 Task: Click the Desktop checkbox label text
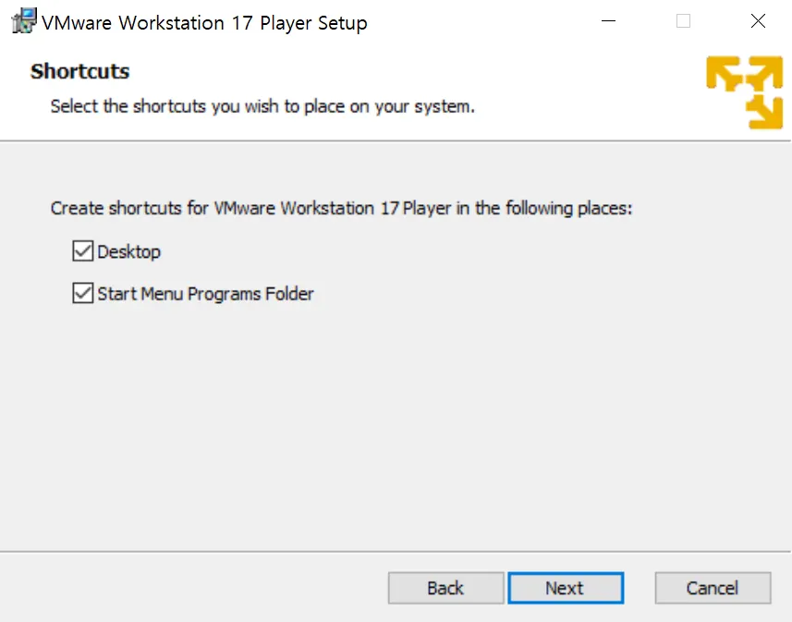click(129, 251)
